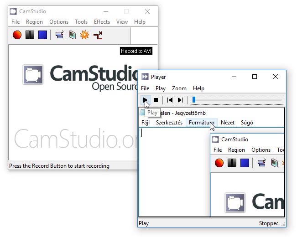
Task: Open Nézet menu in the recorded Notepad
Action: click(228, 123)
